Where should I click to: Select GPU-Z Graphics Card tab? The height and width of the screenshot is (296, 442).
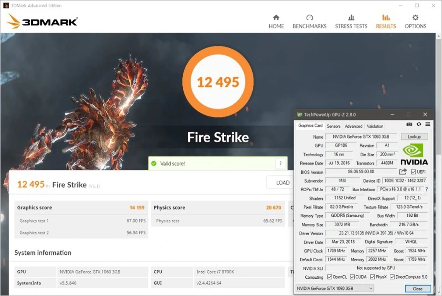coord(310,126)
